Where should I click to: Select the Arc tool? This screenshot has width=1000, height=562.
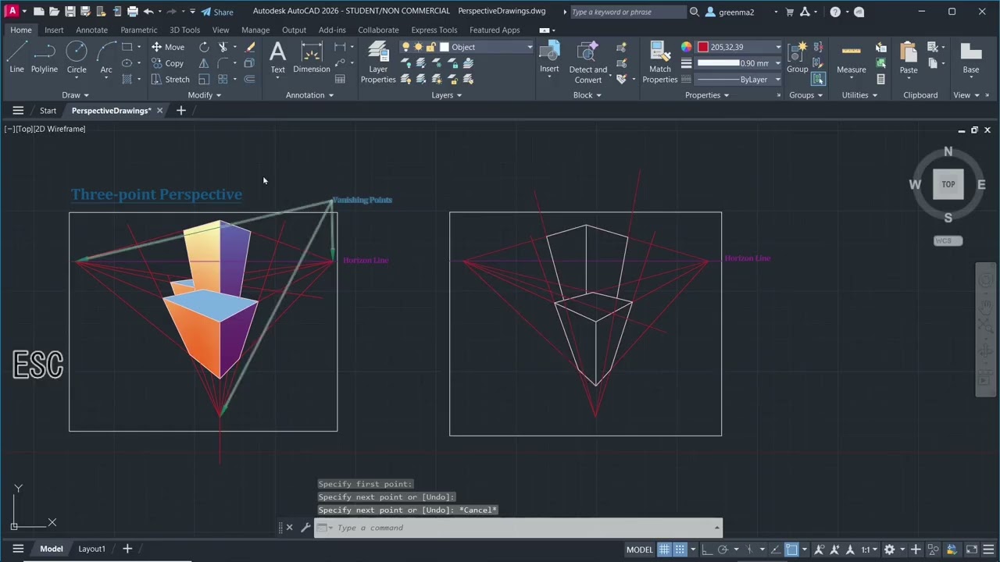pyautogui.click(x=106, y=58)
